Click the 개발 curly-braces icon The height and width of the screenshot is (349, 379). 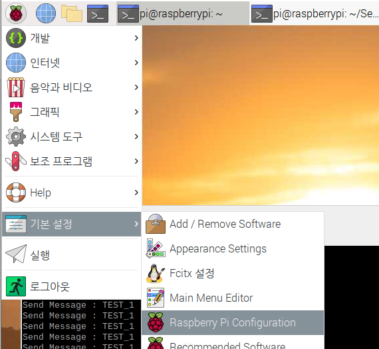[x=16, y=38]
